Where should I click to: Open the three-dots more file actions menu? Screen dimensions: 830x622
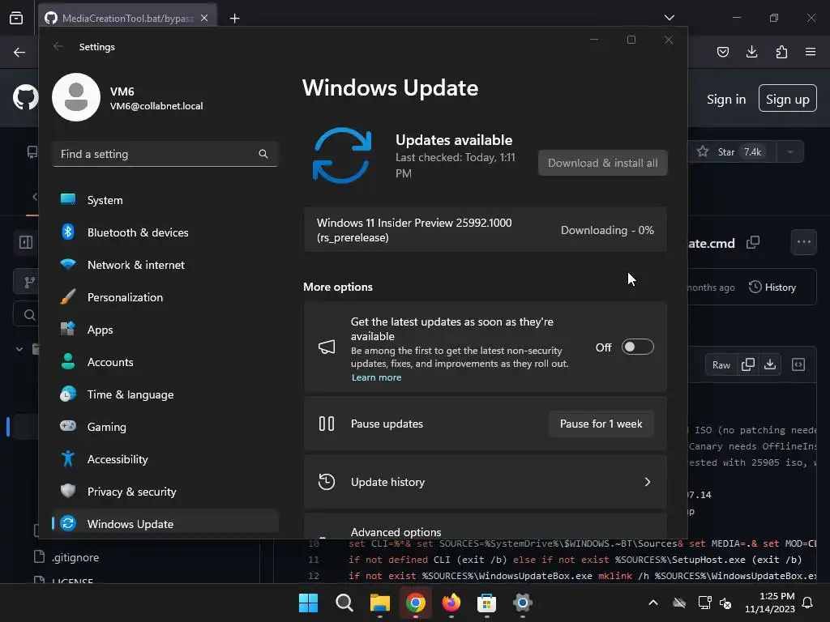(803, 242)
